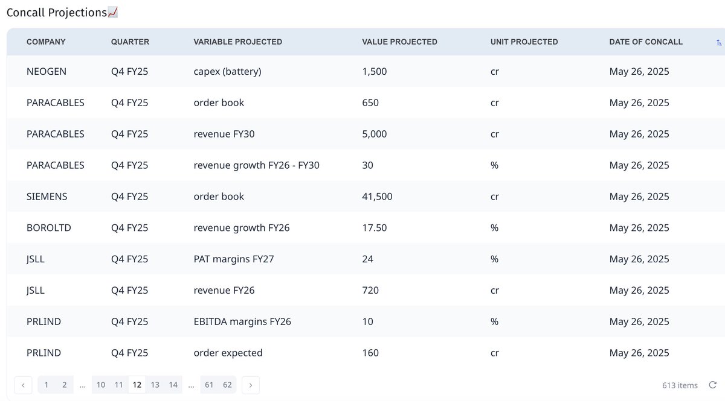Go to previous page arrow
The height and width of the screenshot is (401, 725).
[x=24, y=385]
